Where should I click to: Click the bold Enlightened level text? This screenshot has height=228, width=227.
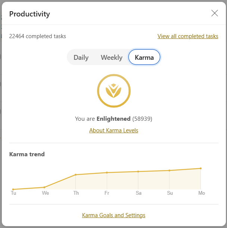pos(113,119)
